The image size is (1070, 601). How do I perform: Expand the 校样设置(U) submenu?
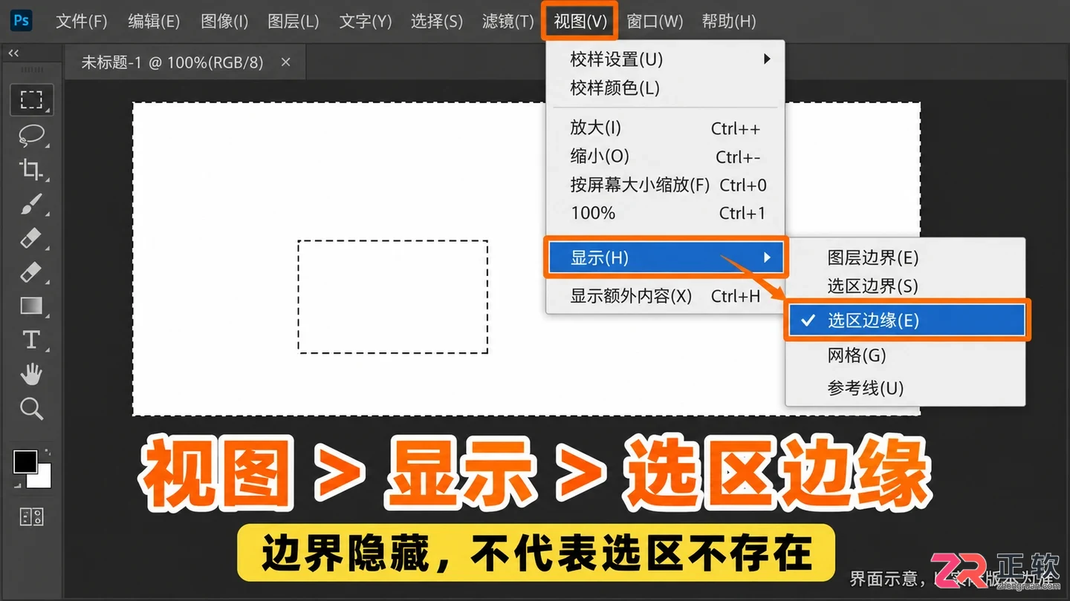665,59
